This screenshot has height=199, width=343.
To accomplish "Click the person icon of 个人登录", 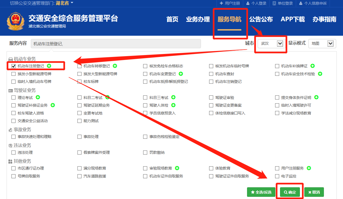I will click(x=248, y=3).
